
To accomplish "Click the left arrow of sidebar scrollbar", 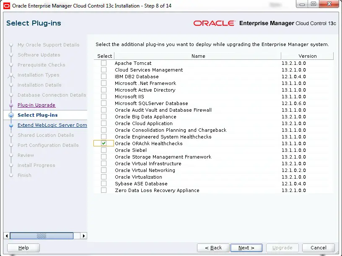I will [7, 236].
